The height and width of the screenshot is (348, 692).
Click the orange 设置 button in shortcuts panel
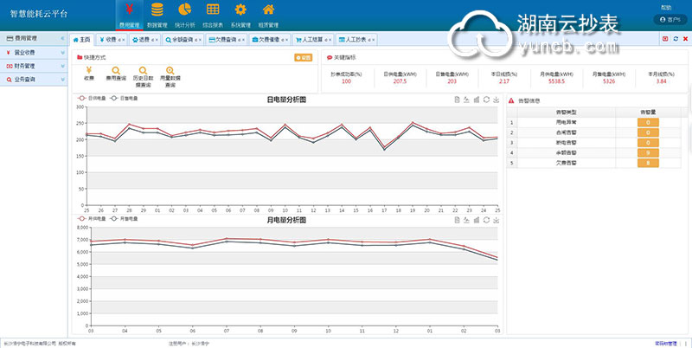click(304, 57)
